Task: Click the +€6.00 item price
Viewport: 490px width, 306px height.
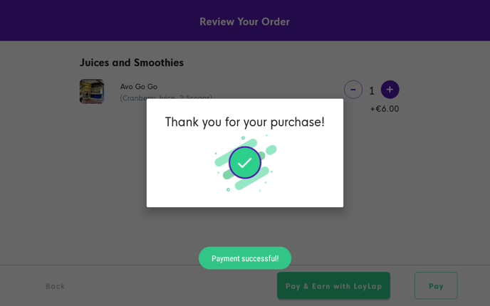Action: point(385,109)
